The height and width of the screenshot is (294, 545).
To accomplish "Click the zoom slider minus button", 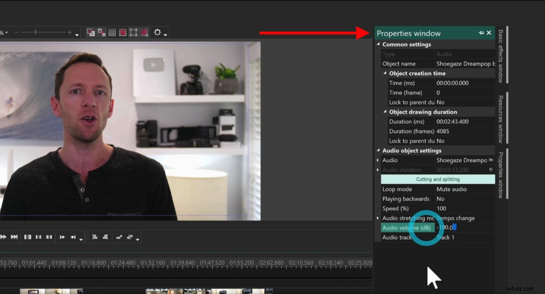I will coord(16,32).
